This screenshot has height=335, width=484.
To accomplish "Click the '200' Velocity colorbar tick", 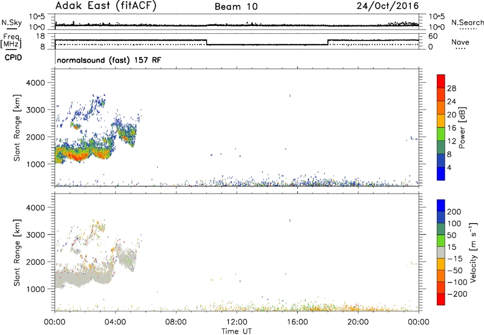I will click(x=454, y=212).
